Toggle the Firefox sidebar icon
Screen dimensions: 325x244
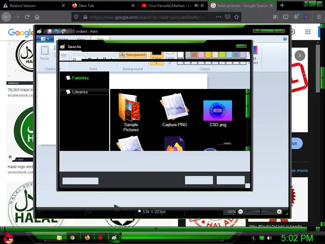(286, 17)
